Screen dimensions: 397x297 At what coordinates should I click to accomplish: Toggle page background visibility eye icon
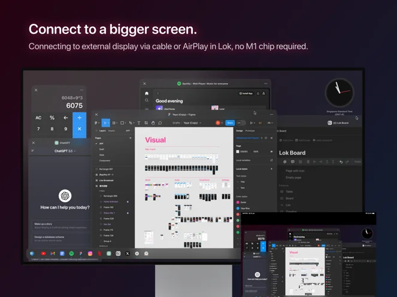click(x=271, y=151)
